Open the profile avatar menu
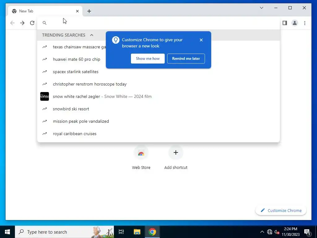This screenshot has height=238, width=317. click(x=295, y=23)
